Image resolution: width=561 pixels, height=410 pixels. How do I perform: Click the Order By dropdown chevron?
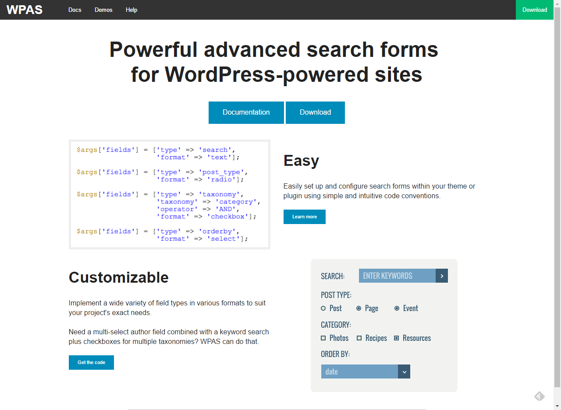(x=404, y=371)
